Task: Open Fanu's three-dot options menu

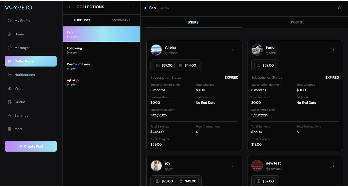Action: click(334, 49)
